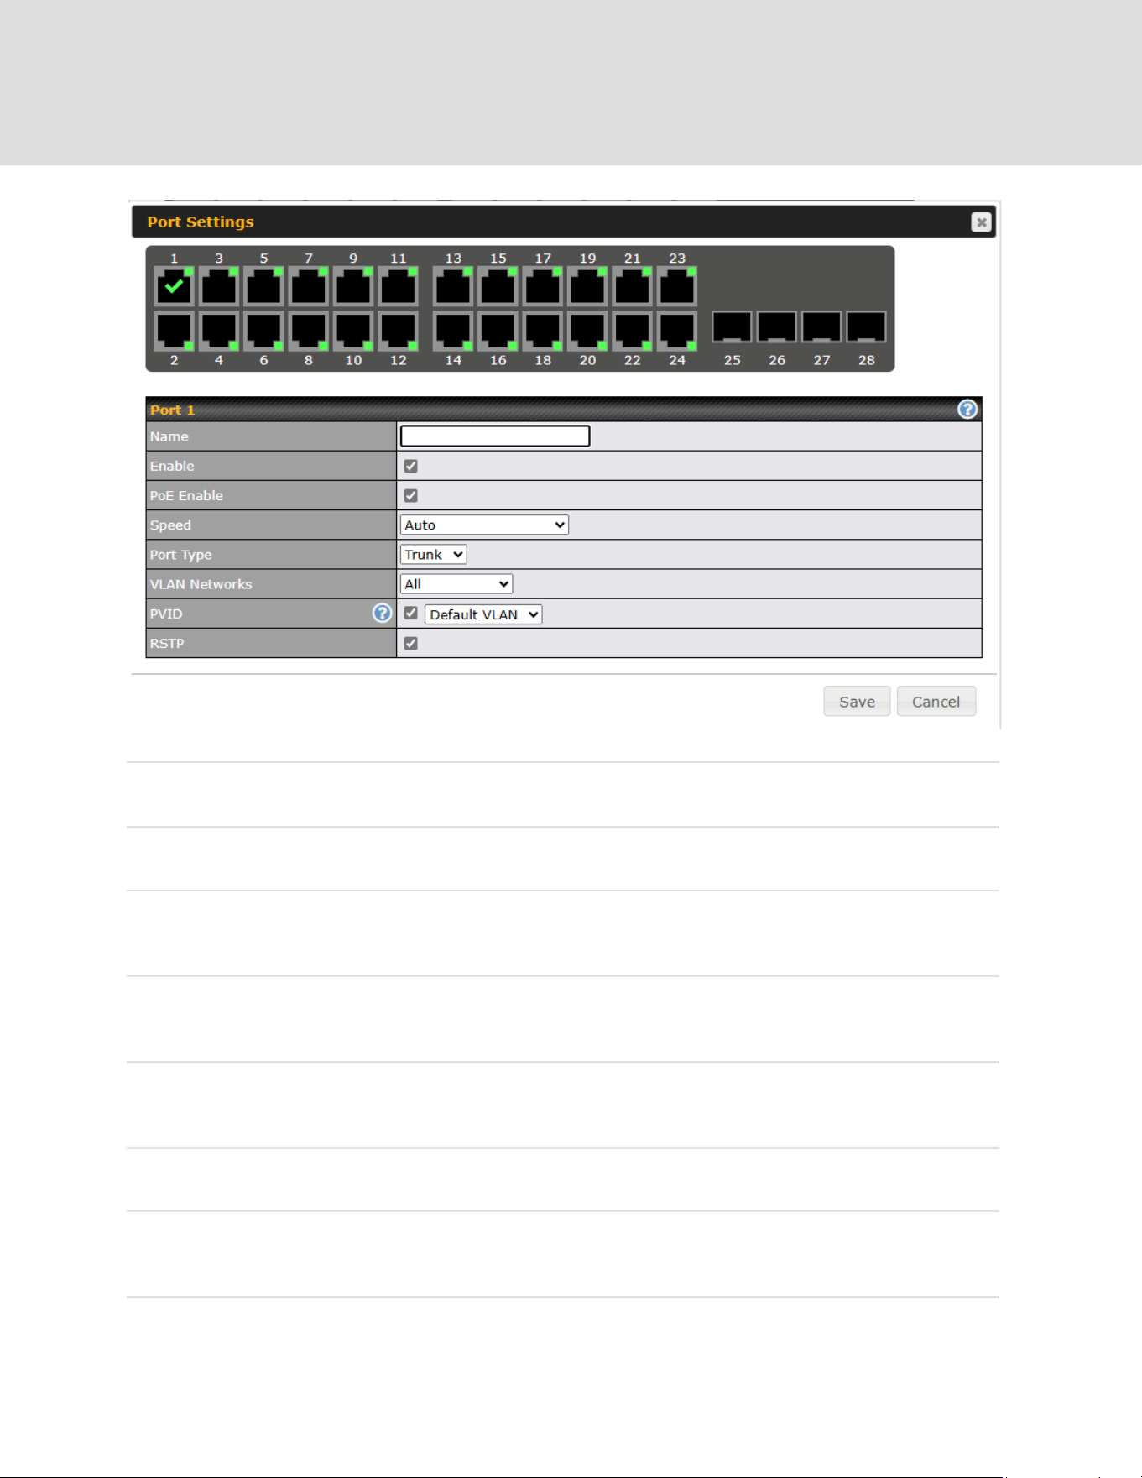Select SFP port 27
Screen dimensions: 1142x1478
(821, 326)
